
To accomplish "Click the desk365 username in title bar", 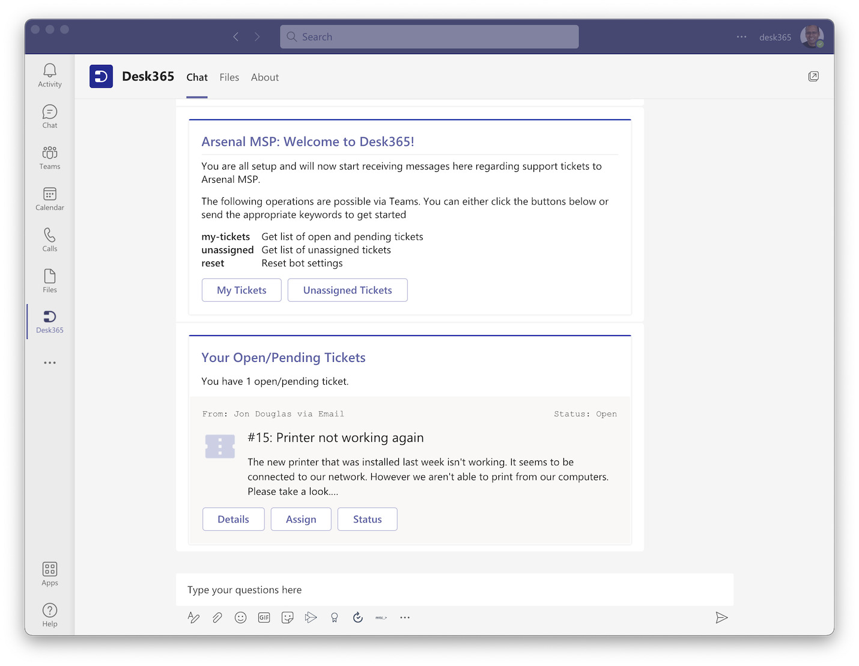I will (x=776, y=37).
